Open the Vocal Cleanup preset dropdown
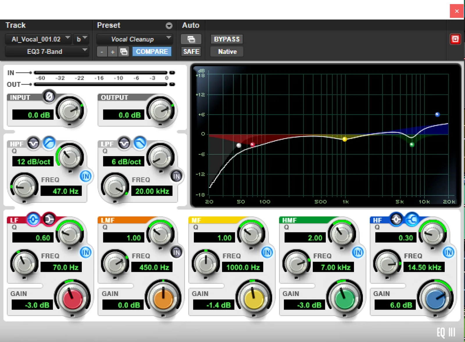This screenshot has height=342, width=465. click(135, 39)
